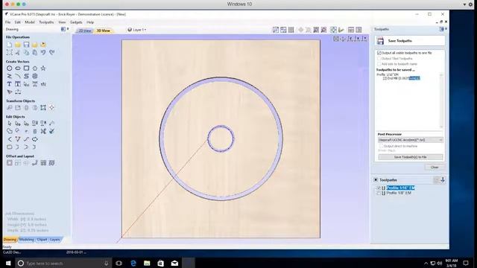Click the Set Size transform icon
Image resolution: width=477 pixels, height=268 pixels.
coord(18,107)
